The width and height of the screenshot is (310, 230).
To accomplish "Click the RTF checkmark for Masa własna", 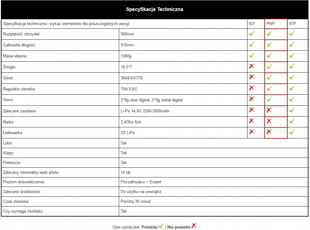I will pyautogui.click(x=292, y=55).
